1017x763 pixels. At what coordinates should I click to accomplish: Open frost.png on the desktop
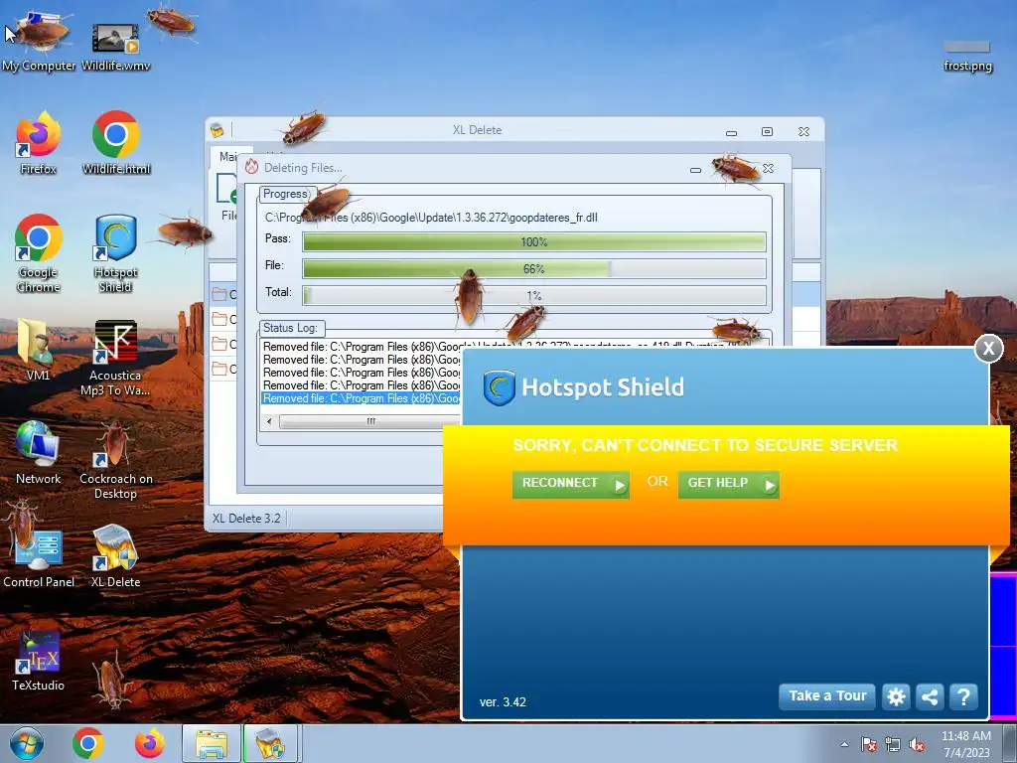coord(967,57)
